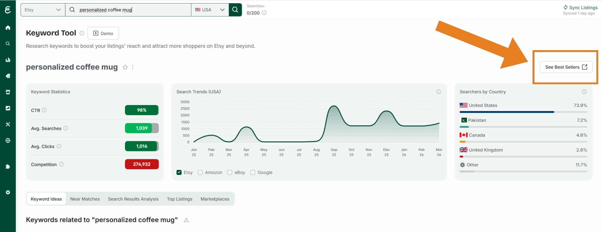The width and height of the screenshot is (602, 232).
Task: Switch to the Marketplaces tab
Action: (215, 199)
